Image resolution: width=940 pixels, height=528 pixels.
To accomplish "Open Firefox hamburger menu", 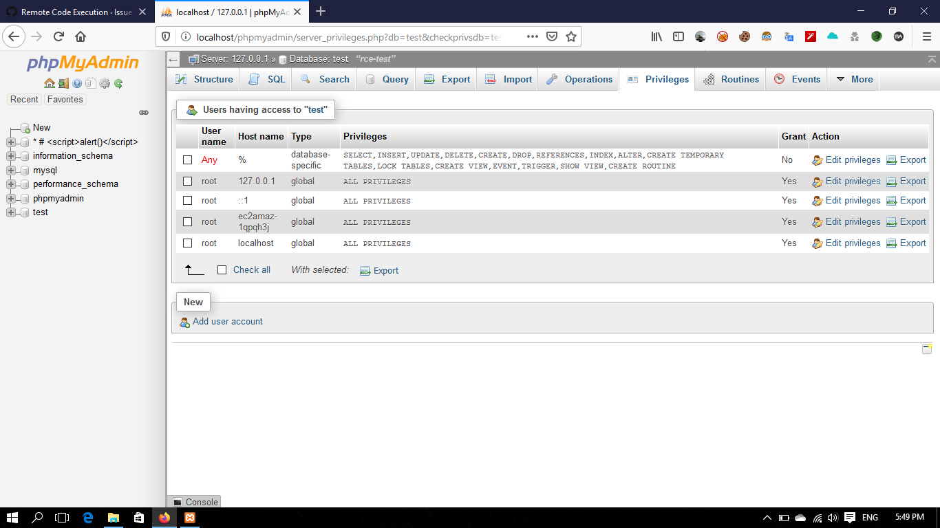I will click(x=926, y=36).
